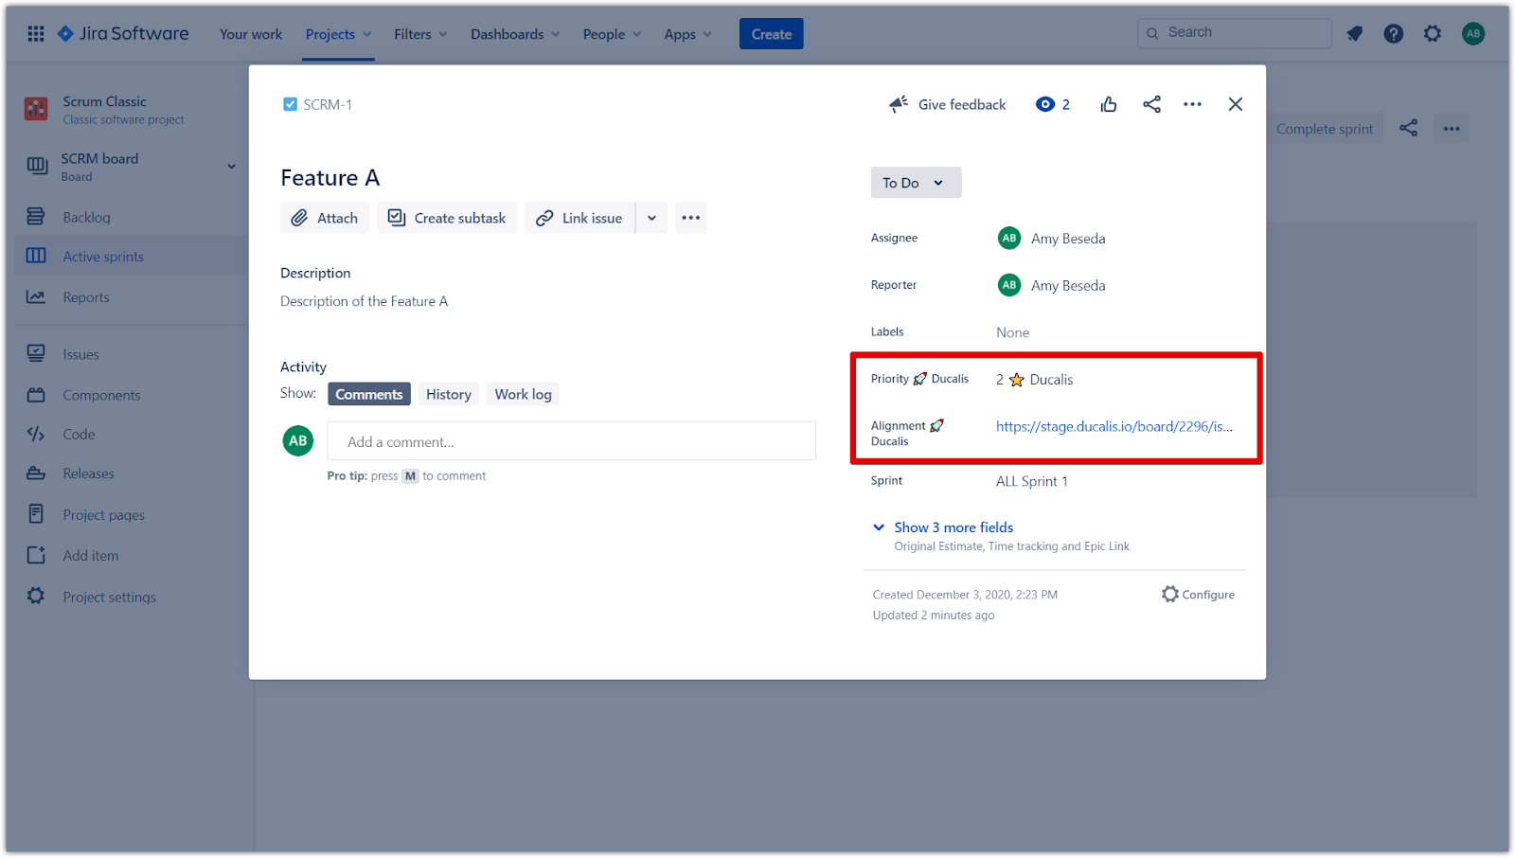Open the Backlog from the sidebar
The image size is (1515, 858).
pos(86,217)
